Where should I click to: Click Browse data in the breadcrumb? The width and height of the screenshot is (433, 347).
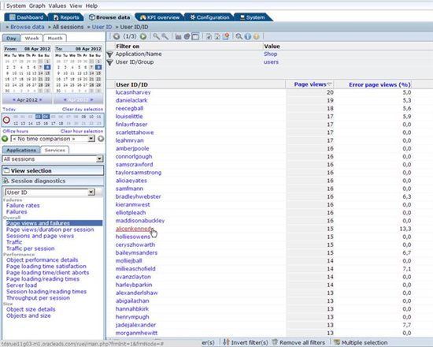pos(27,27)
